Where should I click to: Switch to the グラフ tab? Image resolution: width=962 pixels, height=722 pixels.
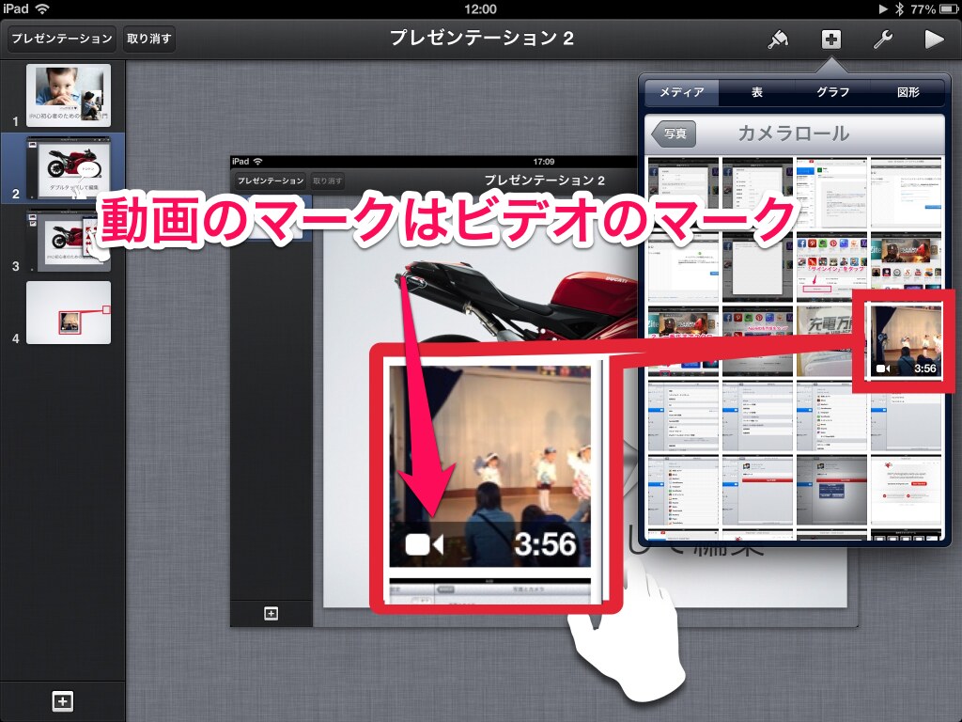(832, 92)
